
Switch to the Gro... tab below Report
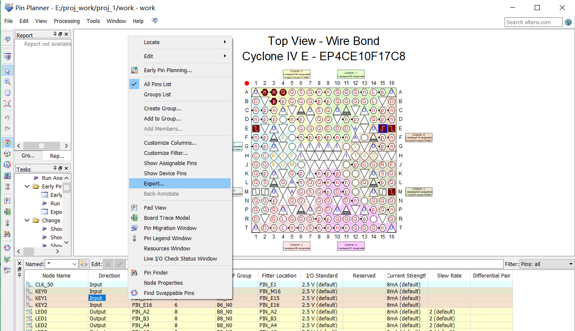click(x=28, y=156)
